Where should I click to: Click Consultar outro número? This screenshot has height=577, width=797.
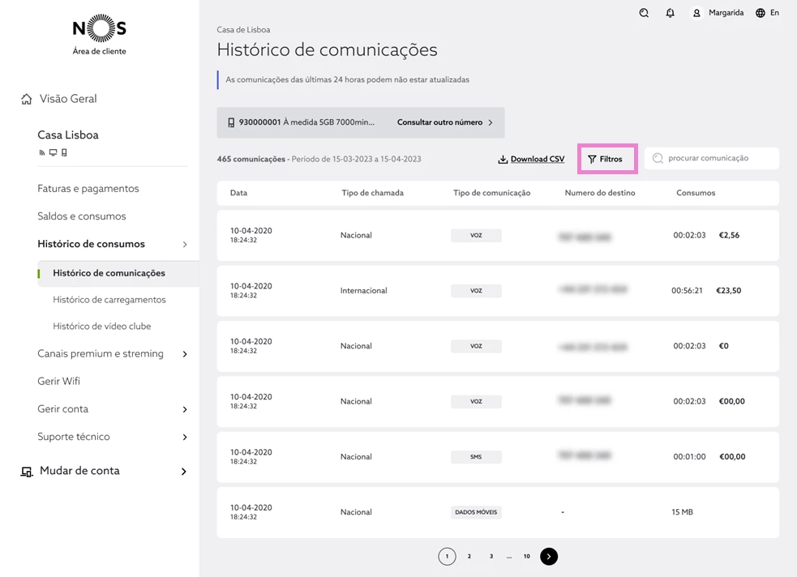point(445,122)
